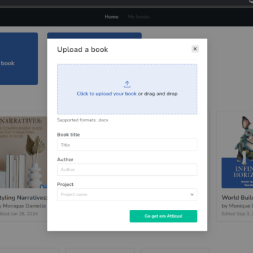The image size is (253, 253).
Task: Close the Upload a book dialog
Action: point(195,49)
